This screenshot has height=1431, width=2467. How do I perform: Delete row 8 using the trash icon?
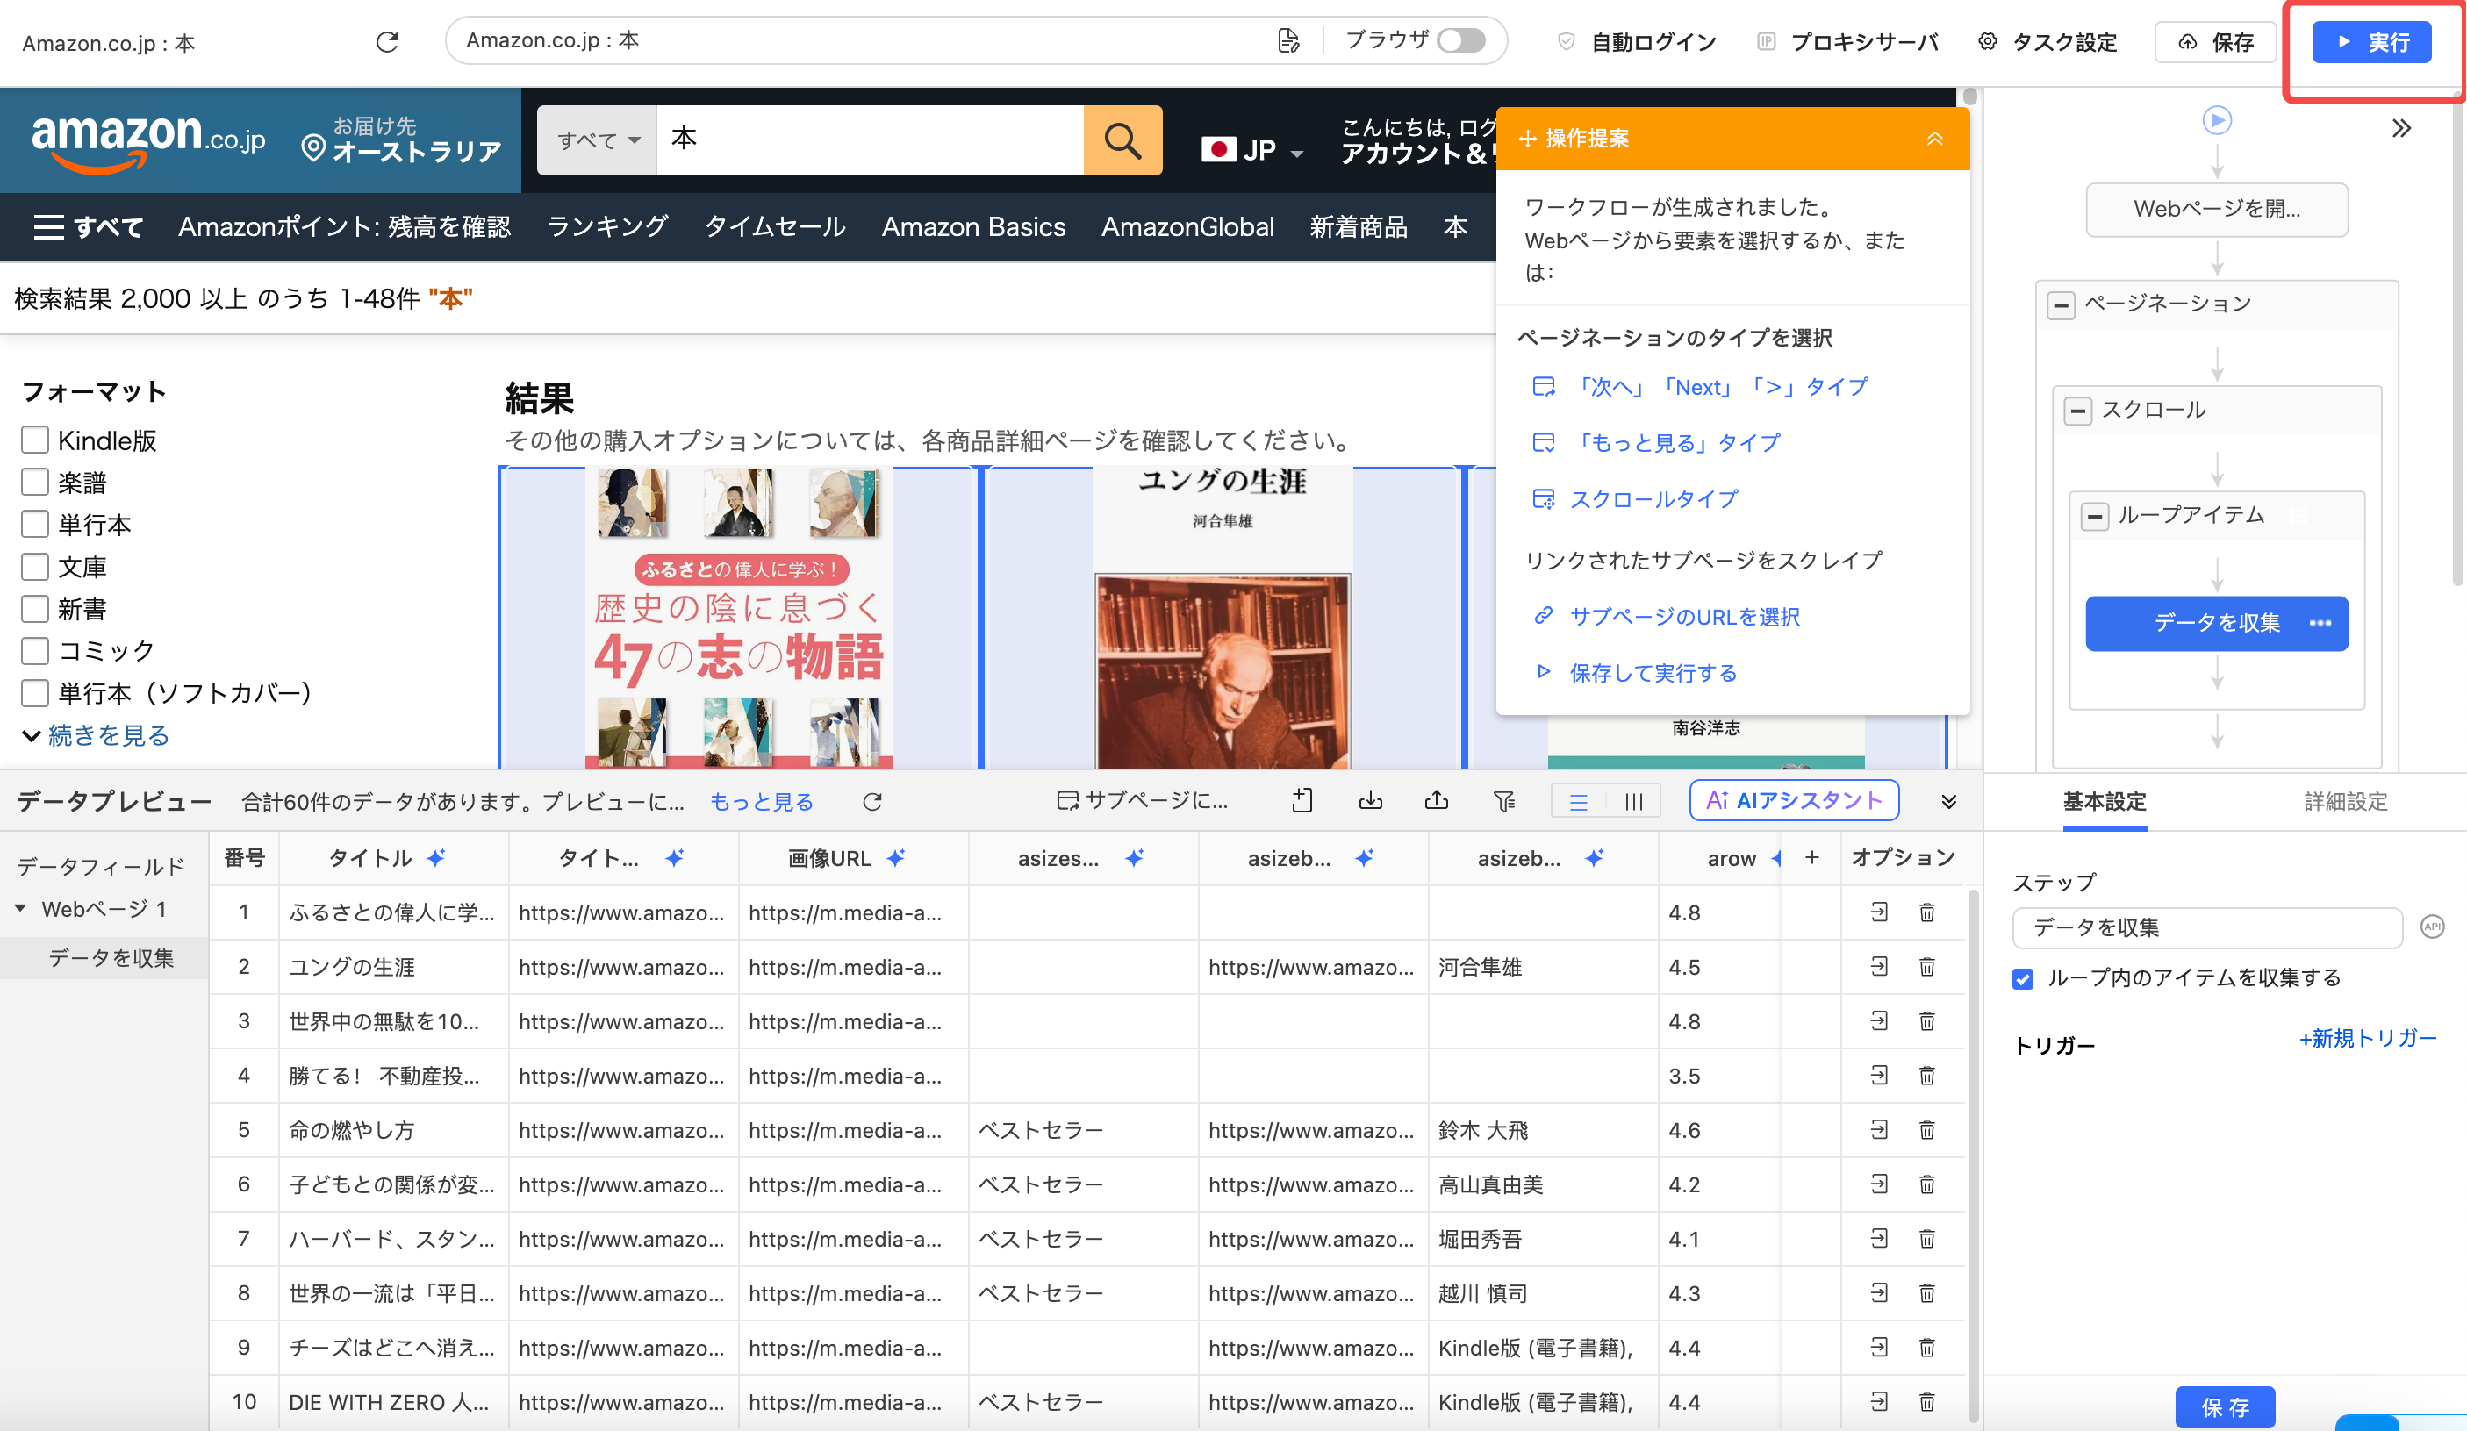coord(1926,1293)
